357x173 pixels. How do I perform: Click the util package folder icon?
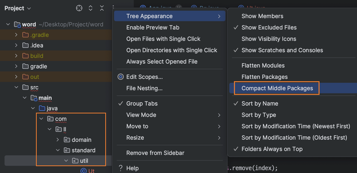coord(75,161)
